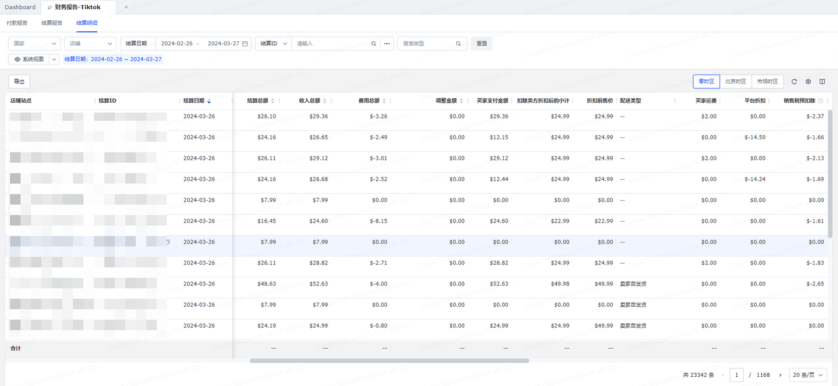The width and height of the screenshot is (838, 386).
Task: Open table column settings gear icon
Action: coord(809,82)
